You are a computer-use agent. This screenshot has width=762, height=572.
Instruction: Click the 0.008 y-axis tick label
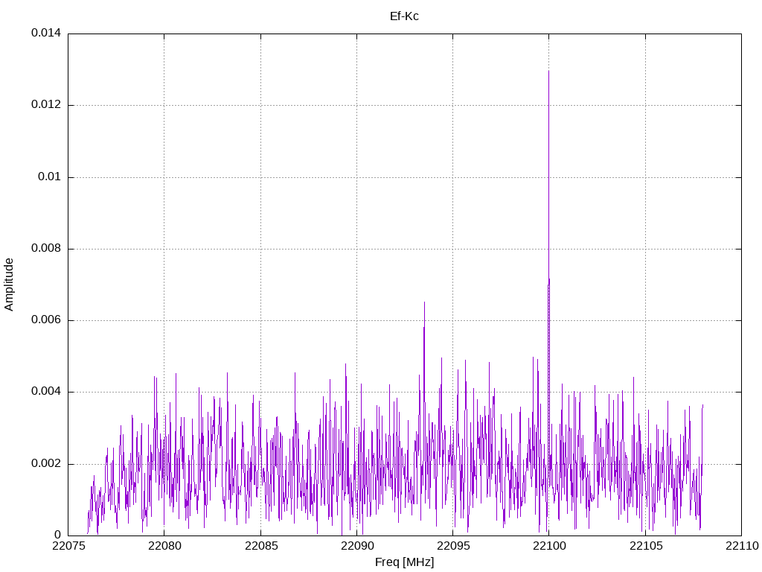click(45, 249)
